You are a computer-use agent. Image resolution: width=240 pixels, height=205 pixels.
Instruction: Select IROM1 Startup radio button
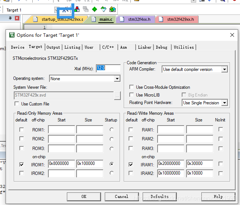point(111,164)
